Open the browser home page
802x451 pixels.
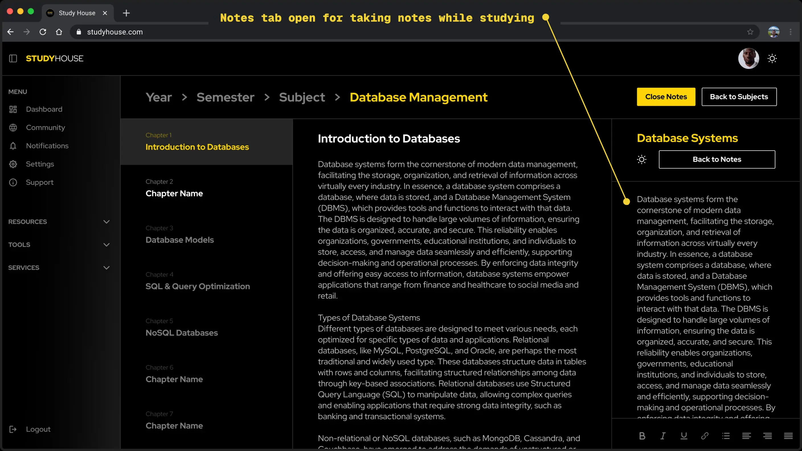click(x=59, y=32)
